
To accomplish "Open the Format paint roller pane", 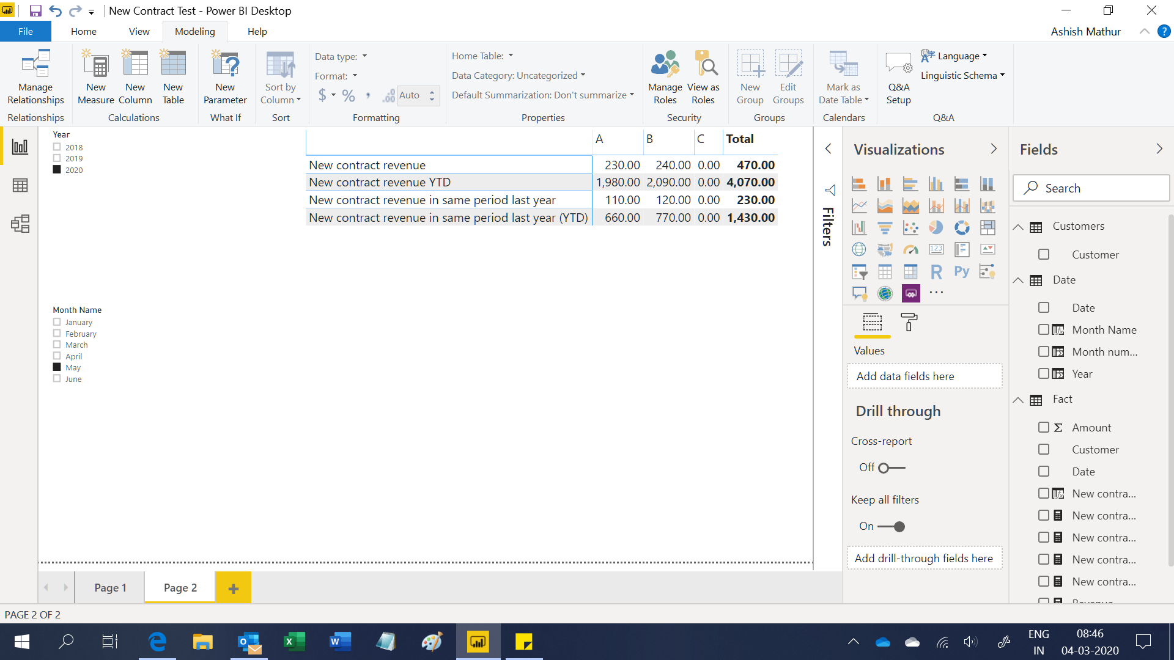I will tap(909, 322).
